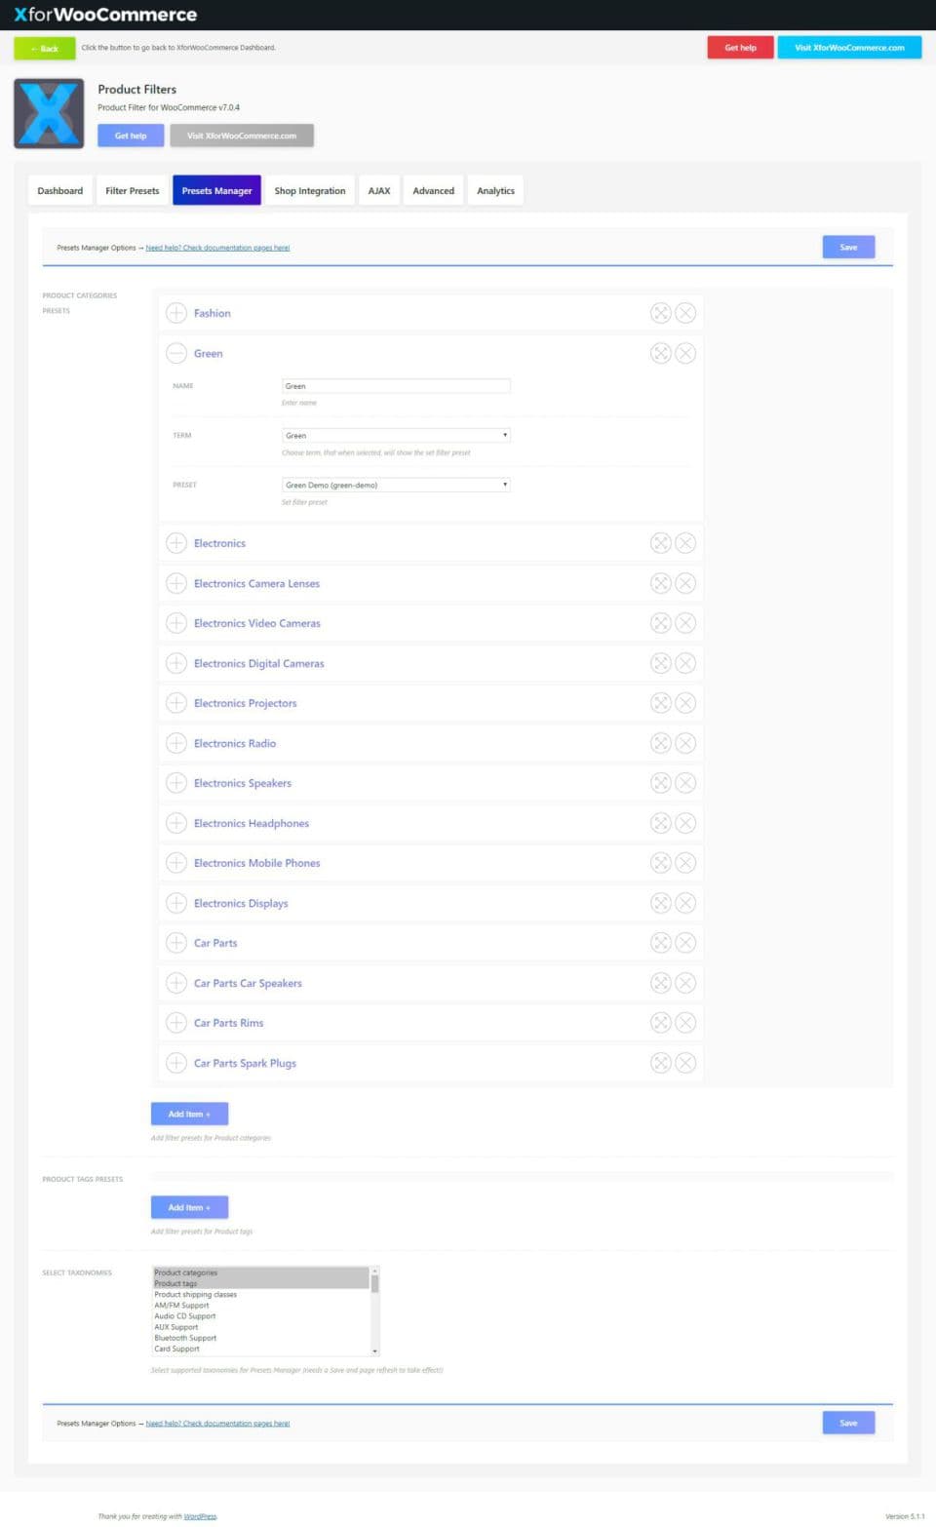The width and height of the screenshot is (936, 1527).
Task: Open the WordPress link in footer
Action: tap(200, 1516)
